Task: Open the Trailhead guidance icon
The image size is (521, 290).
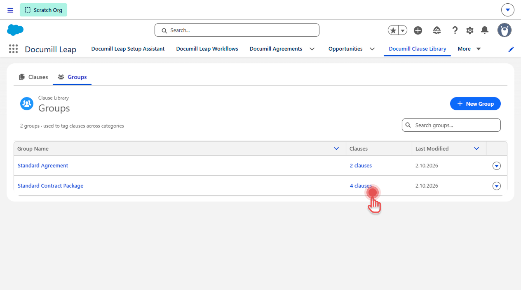Action: (x=437, y=30)
